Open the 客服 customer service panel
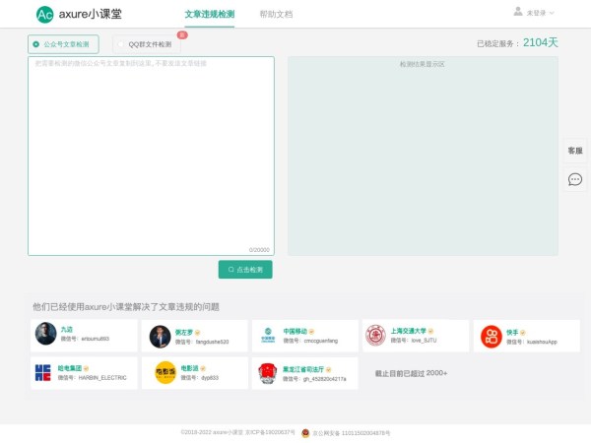 pyautogui.click(x=575, y=151)
